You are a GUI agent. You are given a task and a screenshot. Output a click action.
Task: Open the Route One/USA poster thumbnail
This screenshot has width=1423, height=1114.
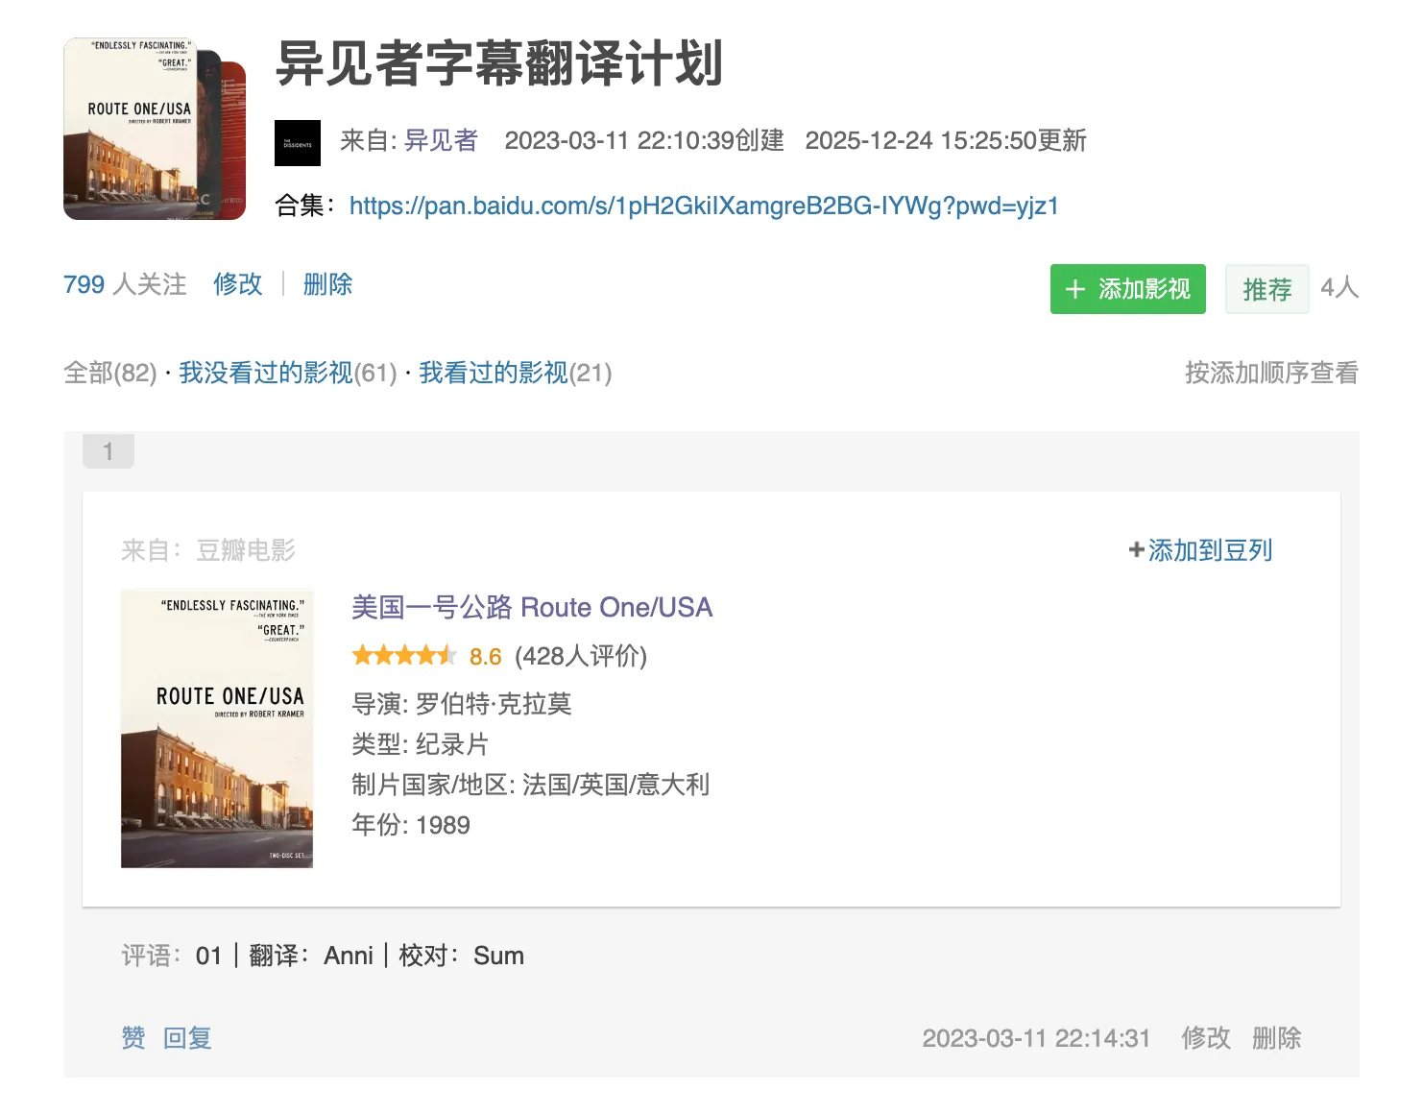pos(217,729)
